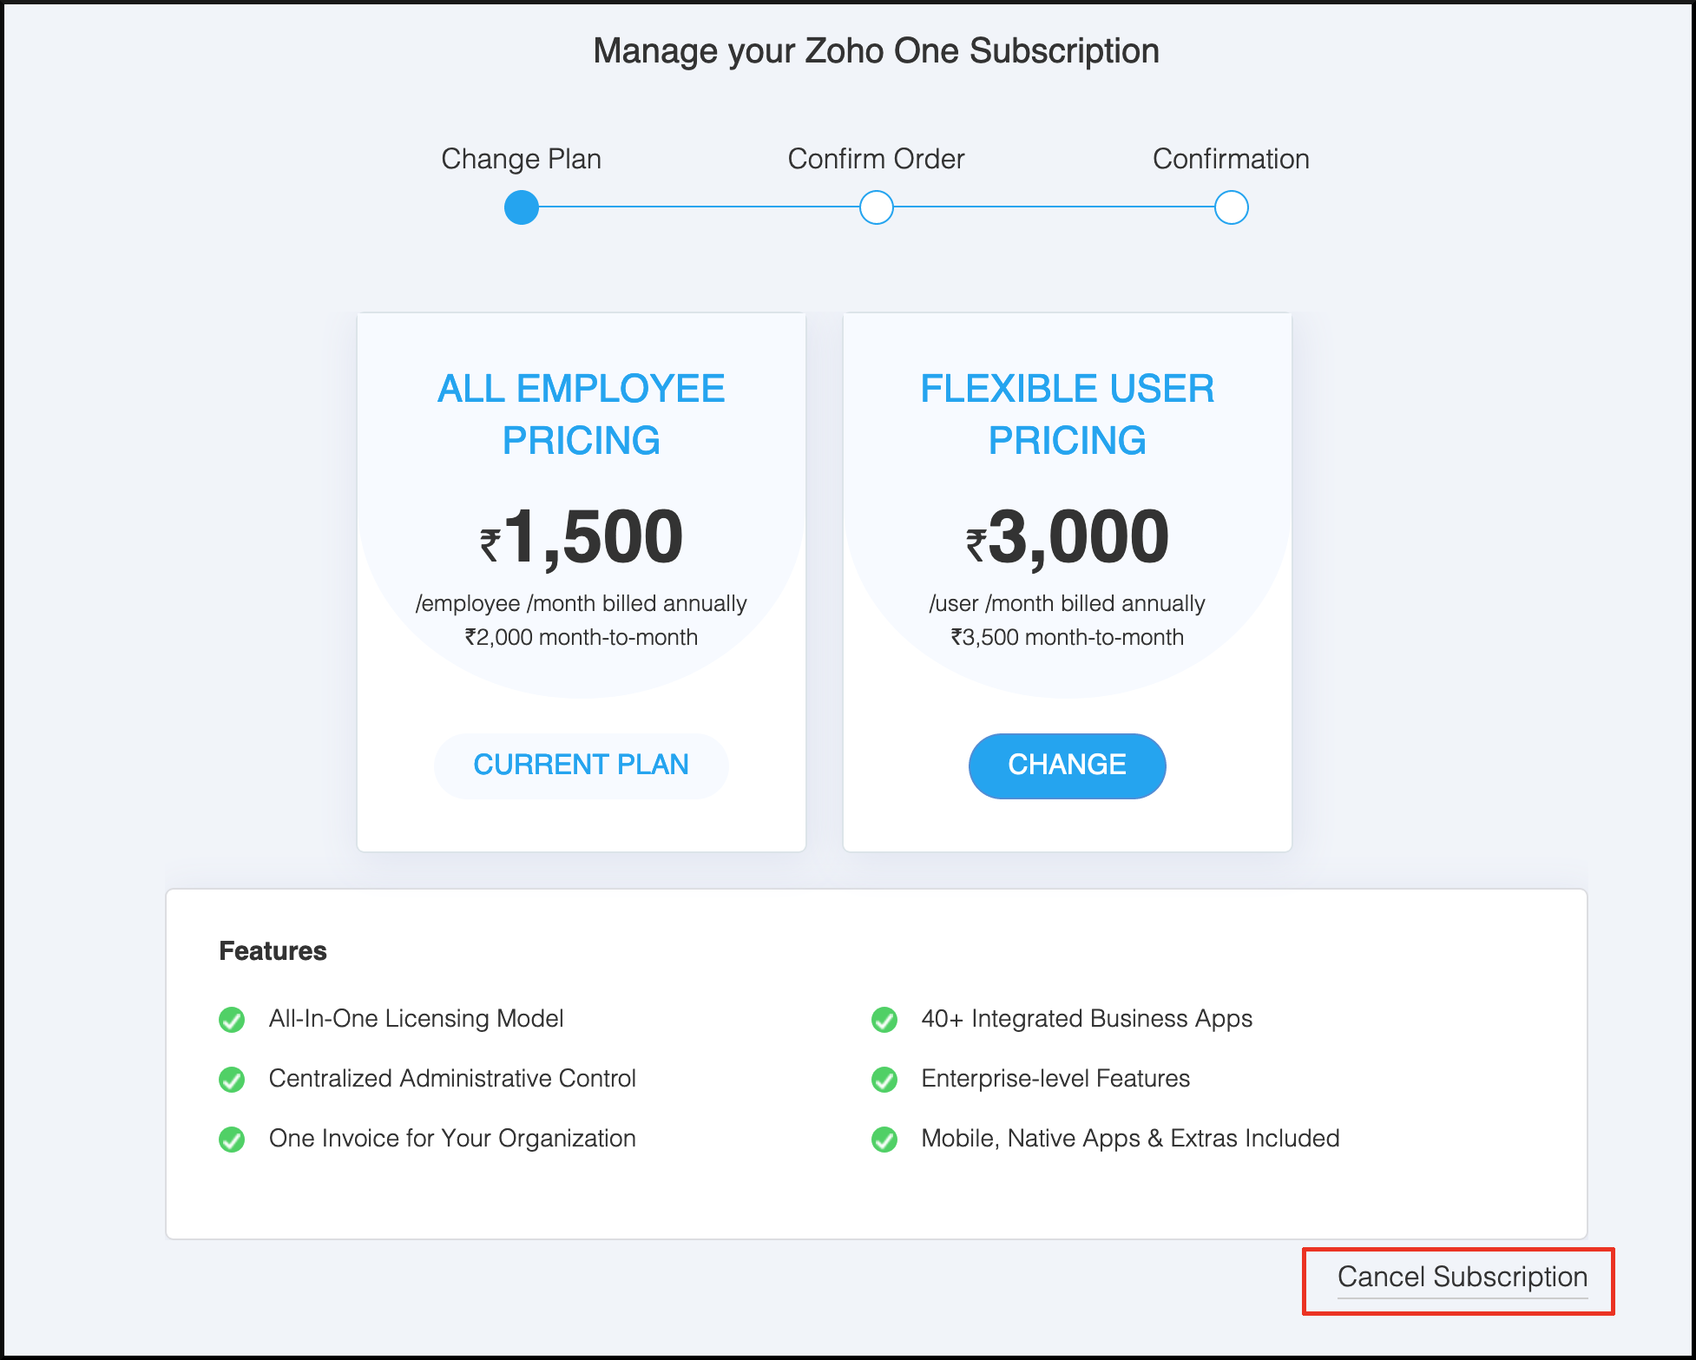The height and width of the screenshot is (1360, 1696).
Task: Open the Cancel Subscription link
Action: (1462, 1277)
